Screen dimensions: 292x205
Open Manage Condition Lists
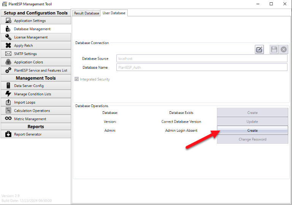pos(36,94)
